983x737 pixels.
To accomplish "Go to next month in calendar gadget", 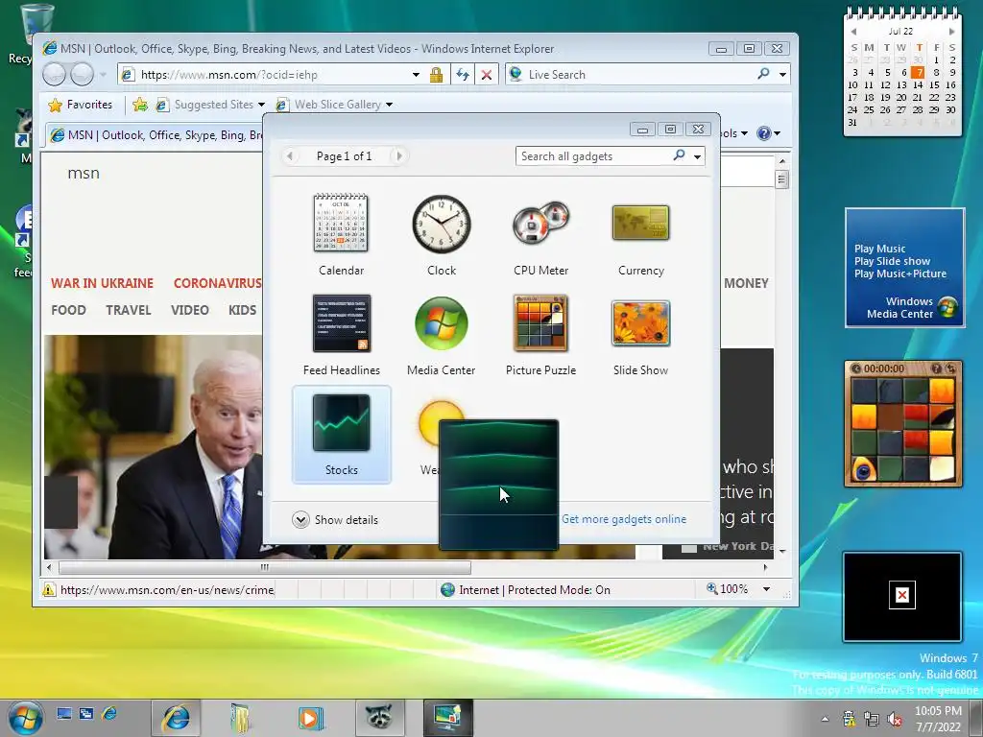I will point(951,32).
